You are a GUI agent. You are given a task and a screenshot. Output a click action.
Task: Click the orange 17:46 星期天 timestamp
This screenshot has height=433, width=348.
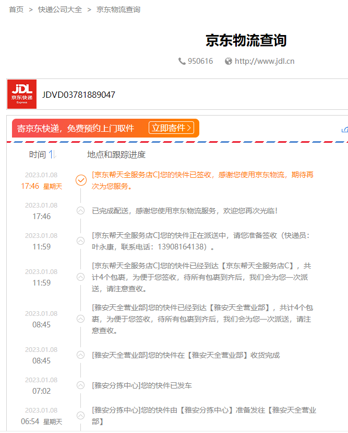(x=42, y=186)
